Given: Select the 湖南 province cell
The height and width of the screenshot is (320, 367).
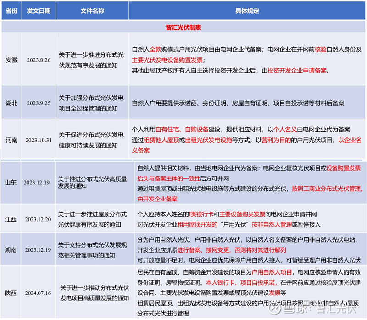Looking at the screenshot, I should (11, 249).
